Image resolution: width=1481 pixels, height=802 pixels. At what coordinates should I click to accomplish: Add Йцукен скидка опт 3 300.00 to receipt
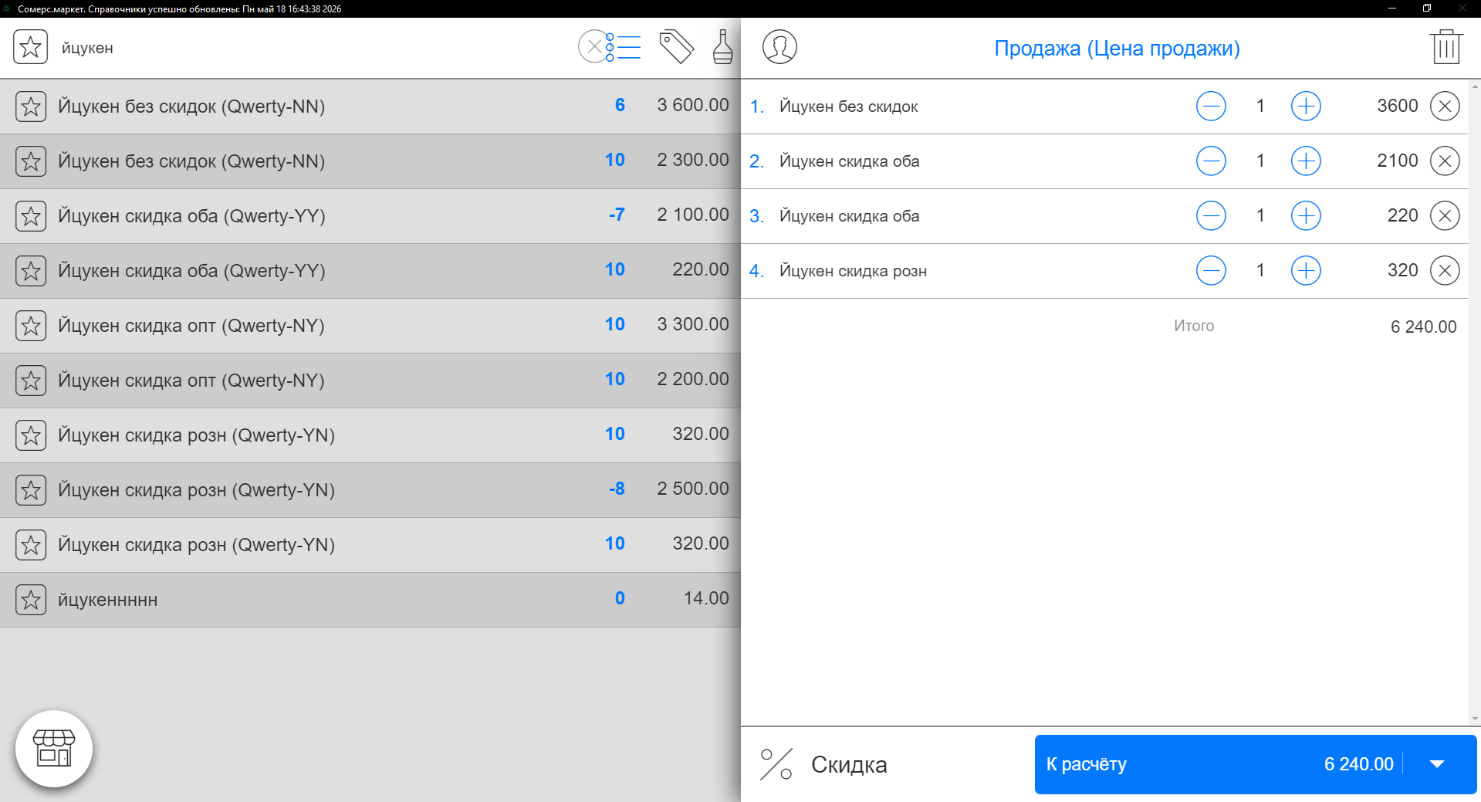[370, 326]
